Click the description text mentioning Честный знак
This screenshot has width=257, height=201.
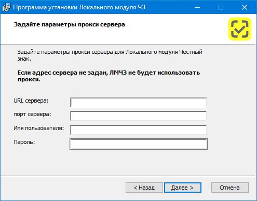click(110, 55)
